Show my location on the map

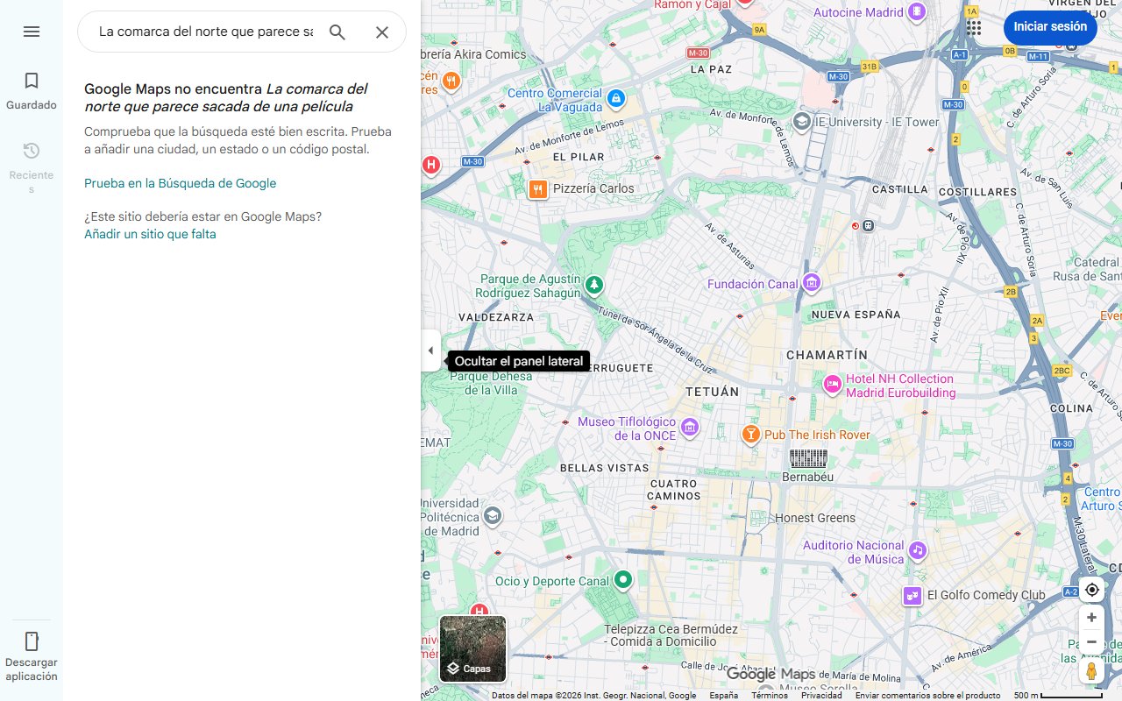[x=1091, y=590]
